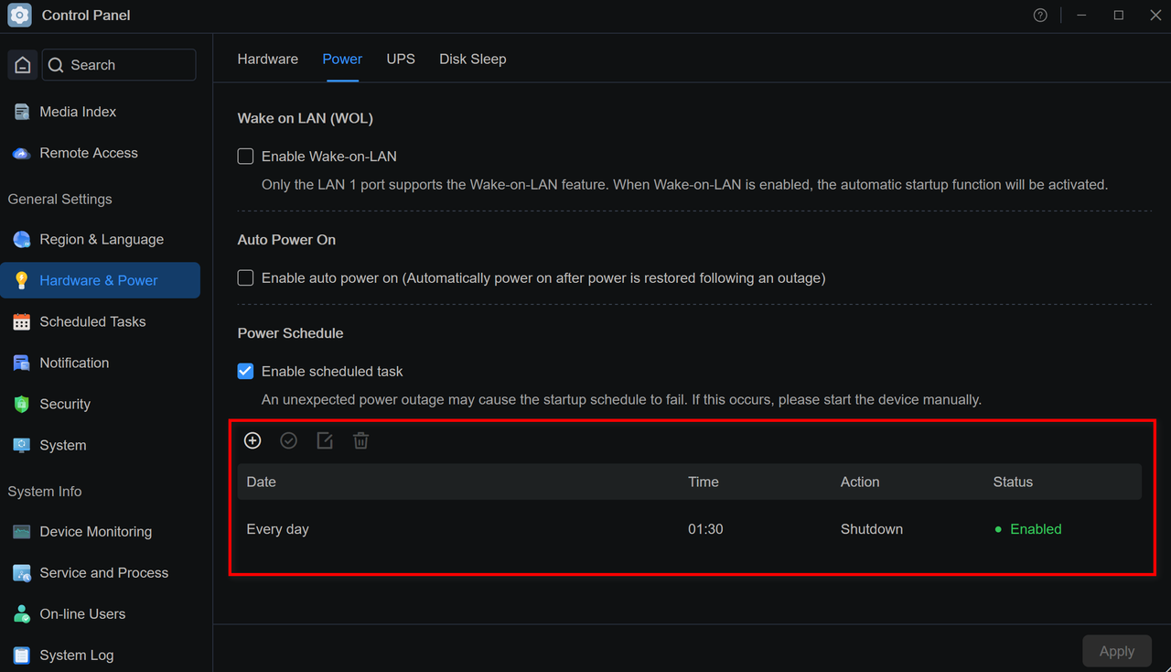
Task: Click the Enabled status label
Action: (1036, 529)
